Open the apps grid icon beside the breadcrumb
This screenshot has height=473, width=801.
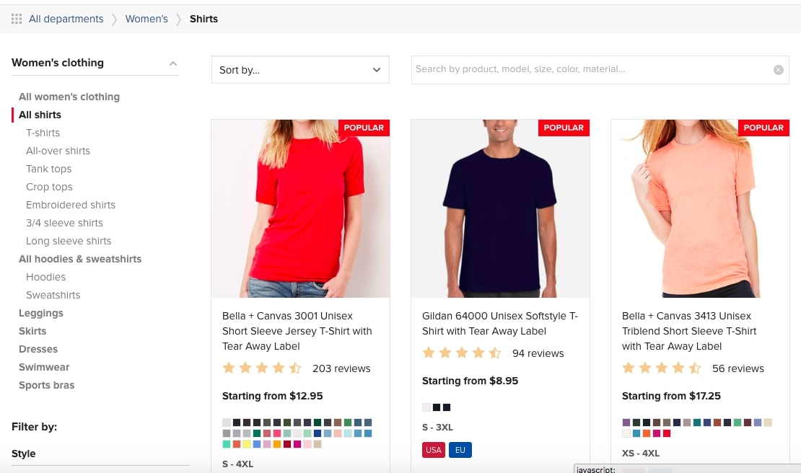17,19
